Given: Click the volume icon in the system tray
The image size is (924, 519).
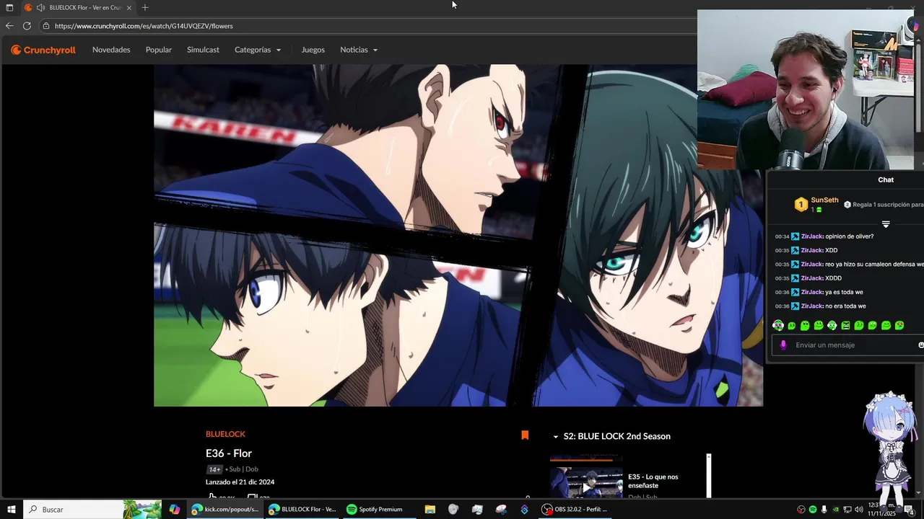Looking at the screenshot, I should (859, 510).
